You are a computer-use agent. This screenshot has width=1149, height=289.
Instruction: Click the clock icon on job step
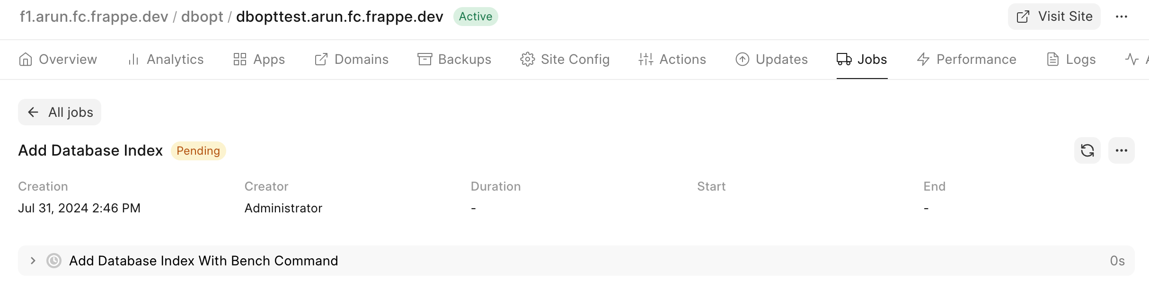pyautogui.click(x=54, y=261)
